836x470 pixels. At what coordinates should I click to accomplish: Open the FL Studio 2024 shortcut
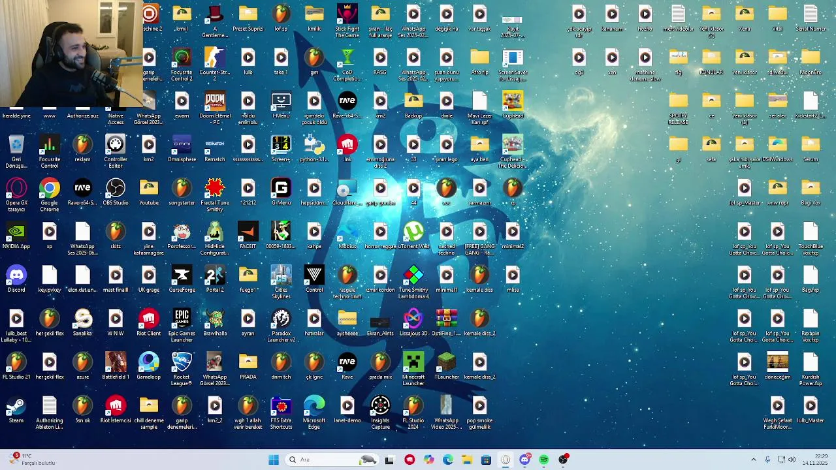tap(413, 413)
